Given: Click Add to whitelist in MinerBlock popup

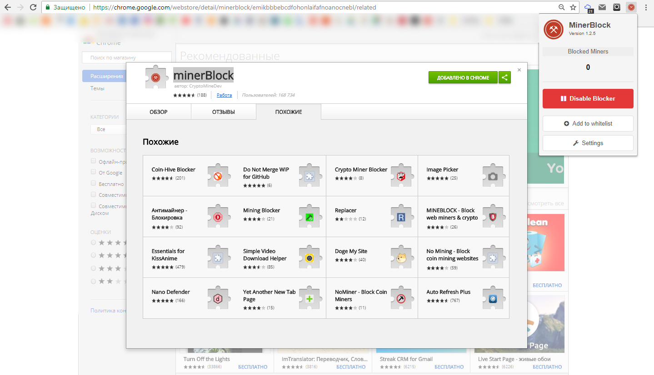Looking at the screenshot, I should tap(588, 123).
